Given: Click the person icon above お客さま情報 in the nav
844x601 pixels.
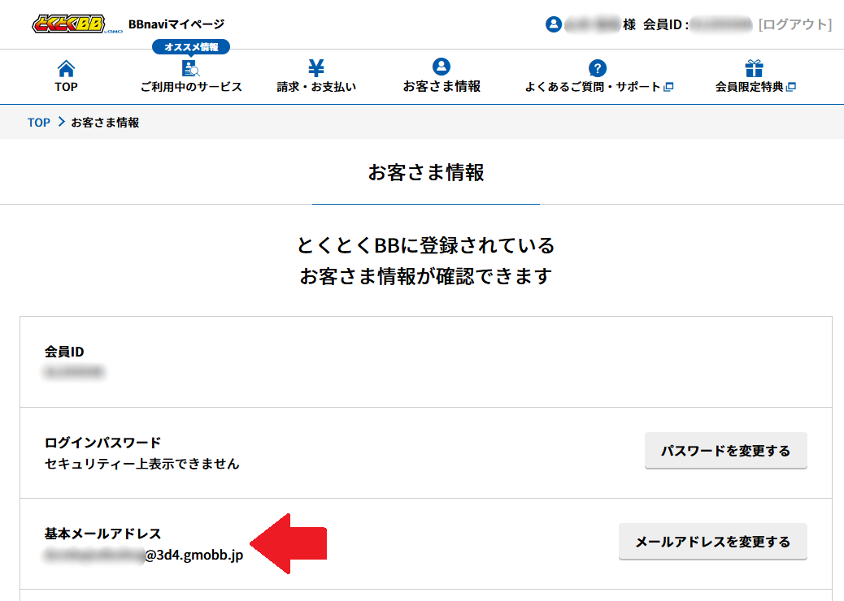Looking at the screenshot, I should click(x=442, y=67).
